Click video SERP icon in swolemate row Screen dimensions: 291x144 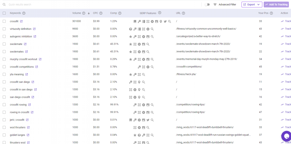(139, 44)
